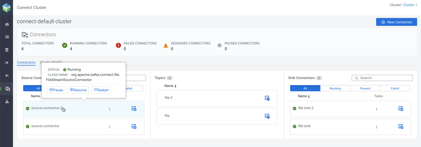Image resolution: width=421 pixels, height=147 pixels.
Task: Filter sink connectors by Failed
Action: [x=395, y=88]
